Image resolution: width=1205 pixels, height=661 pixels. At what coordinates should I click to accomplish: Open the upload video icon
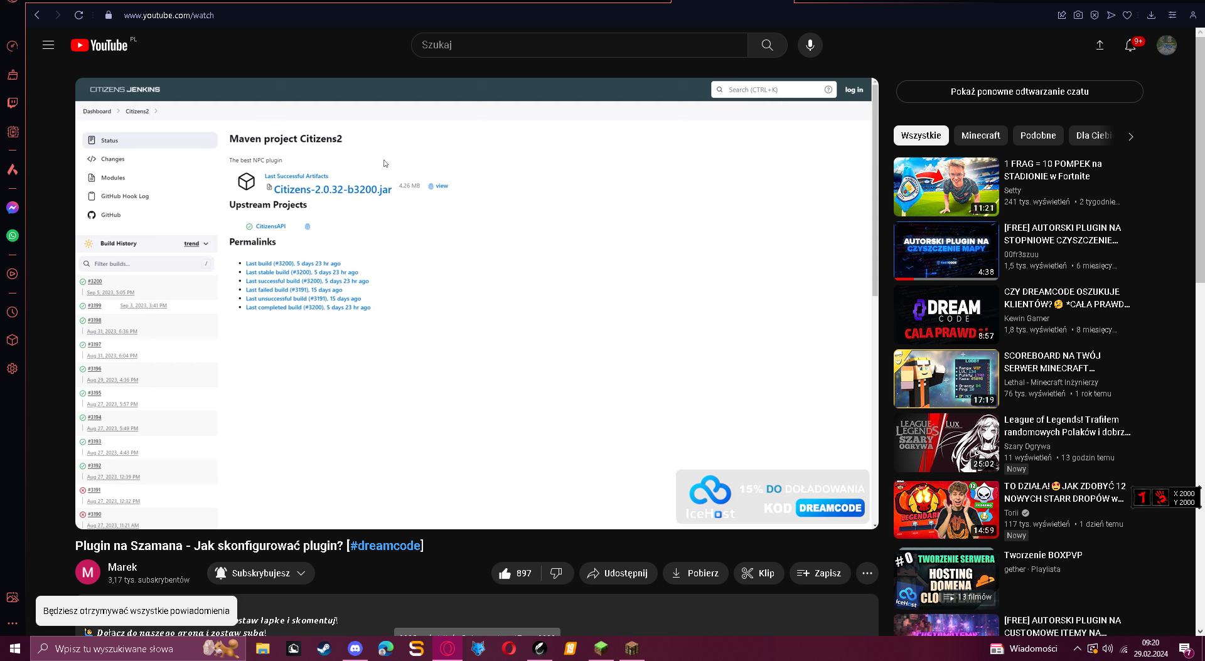[1100, 45]
